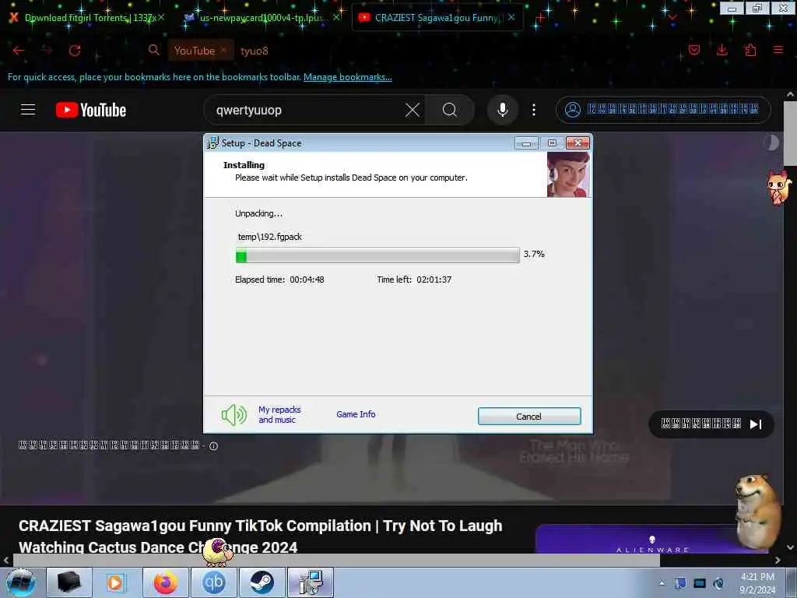Click the scroll right arrow

(778, 560)
